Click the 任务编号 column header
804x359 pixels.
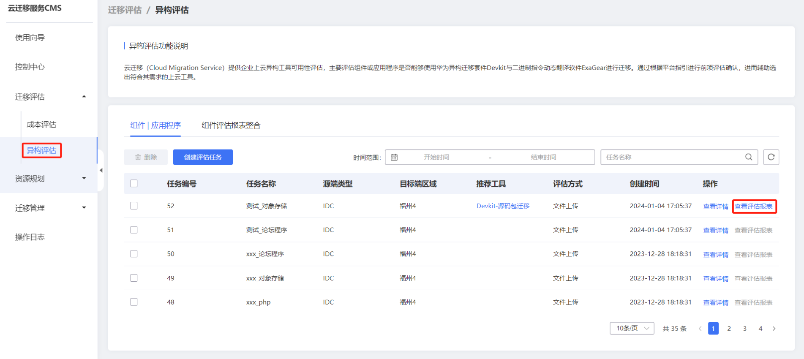pos(182,184)
